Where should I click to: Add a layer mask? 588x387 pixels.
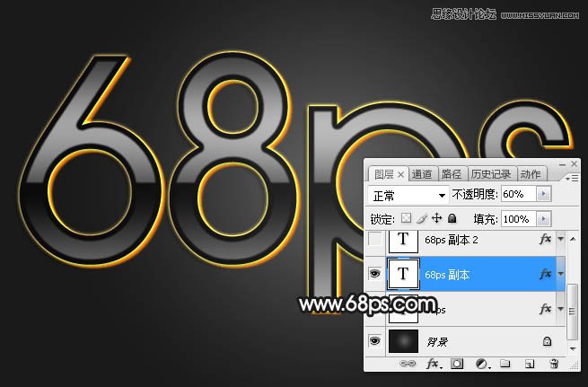[457, 364]
